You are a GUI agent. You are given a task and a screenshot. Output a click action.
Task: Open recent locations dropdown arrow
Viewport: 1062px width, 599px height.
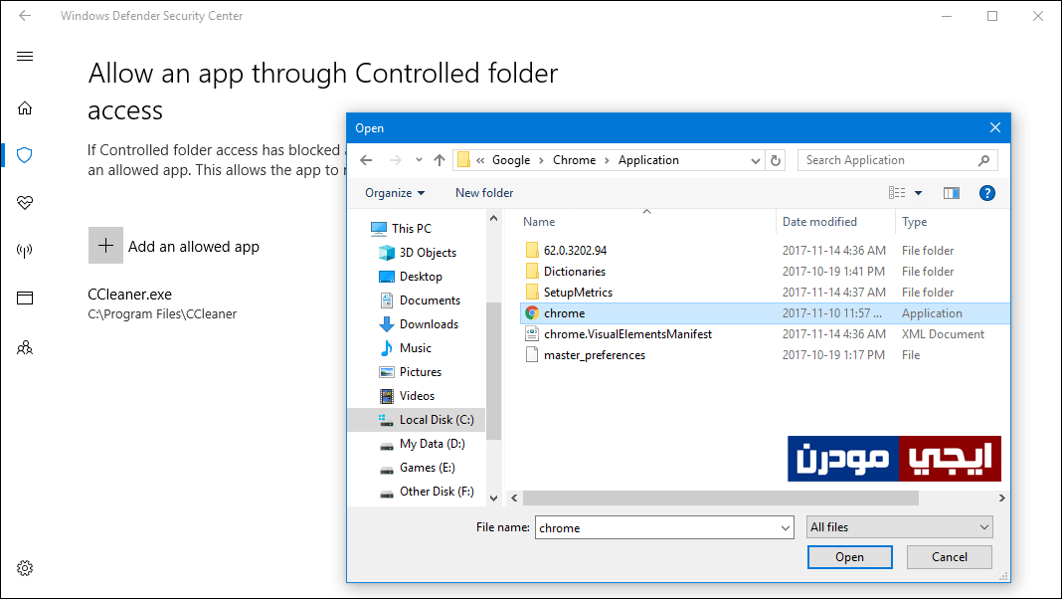point(419,160)
